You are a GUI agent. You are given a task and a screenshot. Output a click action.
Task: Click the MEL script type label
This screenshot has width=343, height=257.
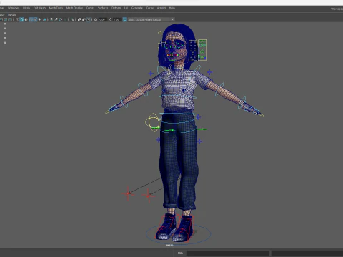point(180,253)
